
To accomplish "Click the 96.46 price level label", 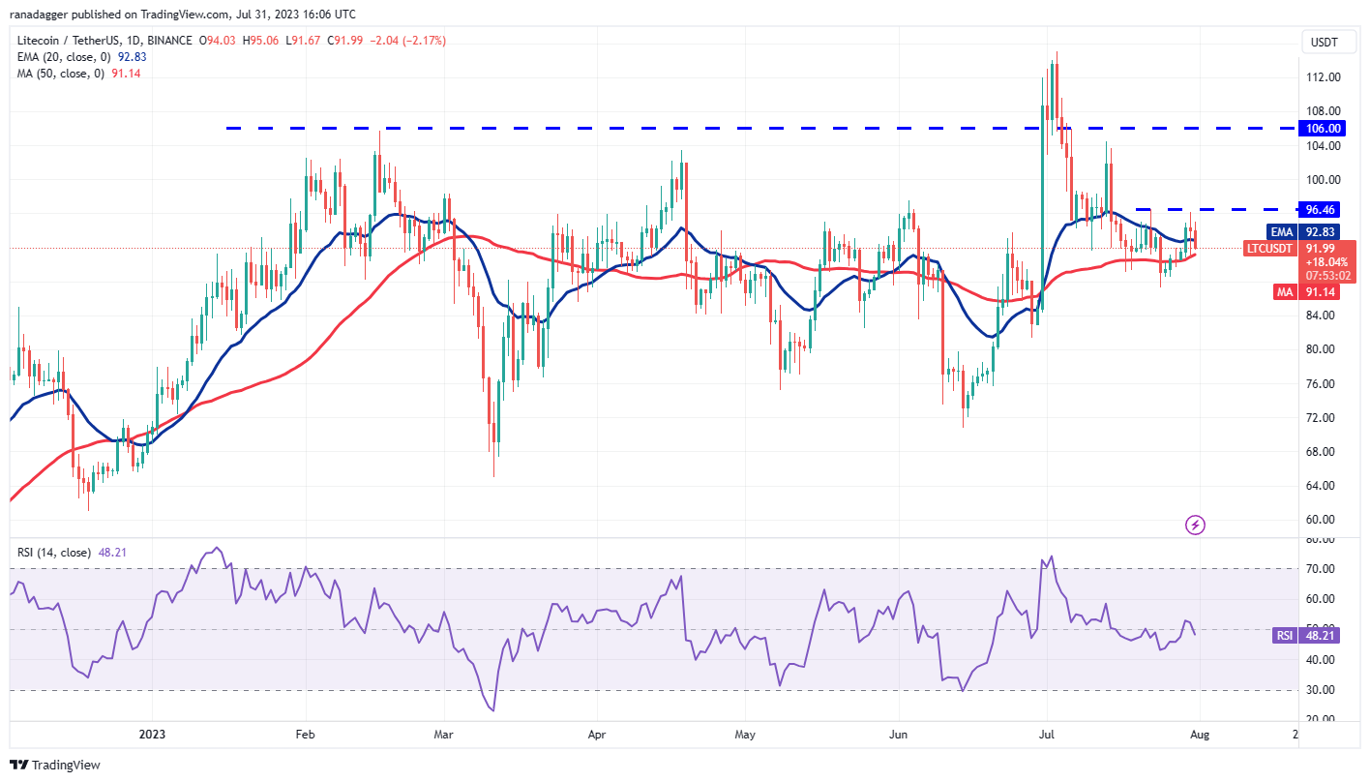I will (1323, 209).
